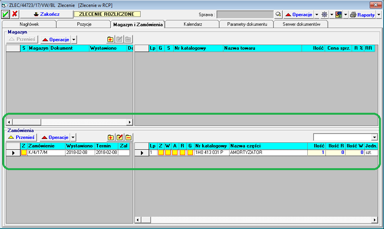Open the Serwer dokumentów tab
Viewport: 384px width, 229px height.
click(x=301, y=24)
